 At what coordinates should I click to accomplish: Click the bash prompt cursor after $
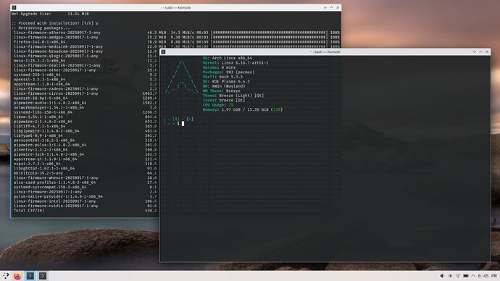(183, 124)
